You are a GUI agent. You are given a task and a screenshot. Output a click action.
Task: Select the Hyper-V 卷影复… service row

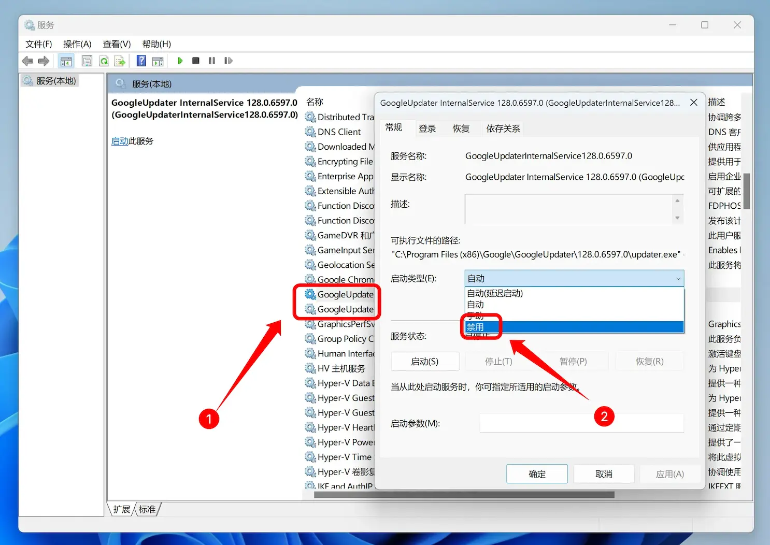click(339, 472)
